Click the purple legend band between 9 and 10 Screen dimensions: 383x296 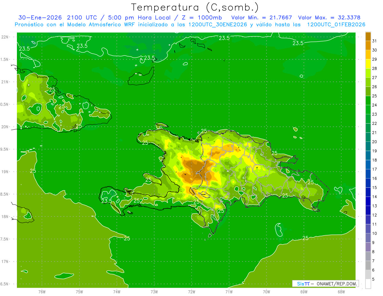pos(368,238)
